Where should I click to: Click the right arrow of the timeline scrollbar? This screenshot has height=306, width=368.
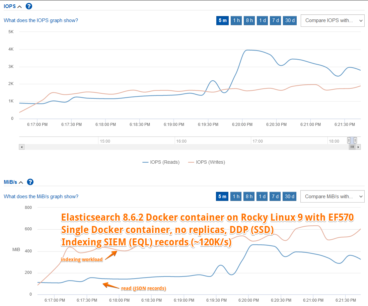coord(358,147)
